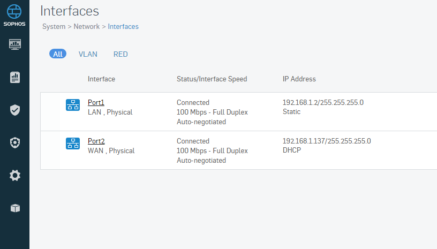Select the All filter tab

point(58,54)
